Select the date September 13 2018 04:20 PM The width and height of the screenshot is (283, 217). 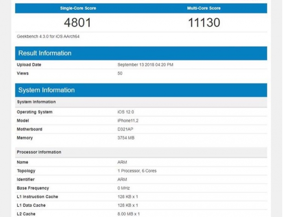point(145,65)
